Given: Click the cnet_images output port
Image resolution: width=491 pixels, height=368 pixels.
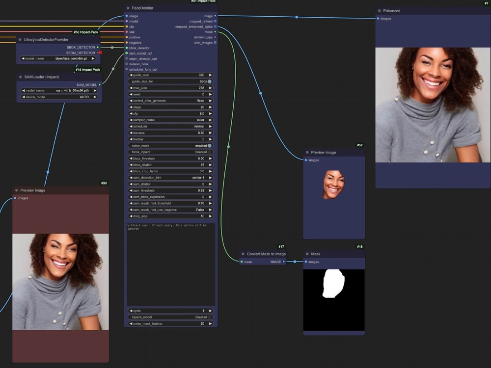Looking at the screenshot, I should pos(215,43).
